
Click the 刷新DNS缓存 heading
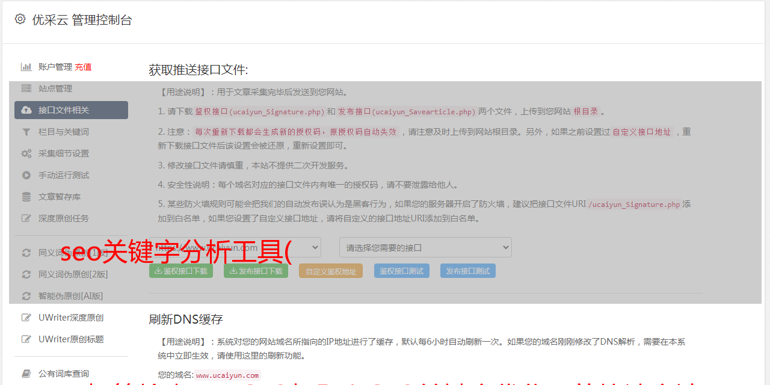186,319
